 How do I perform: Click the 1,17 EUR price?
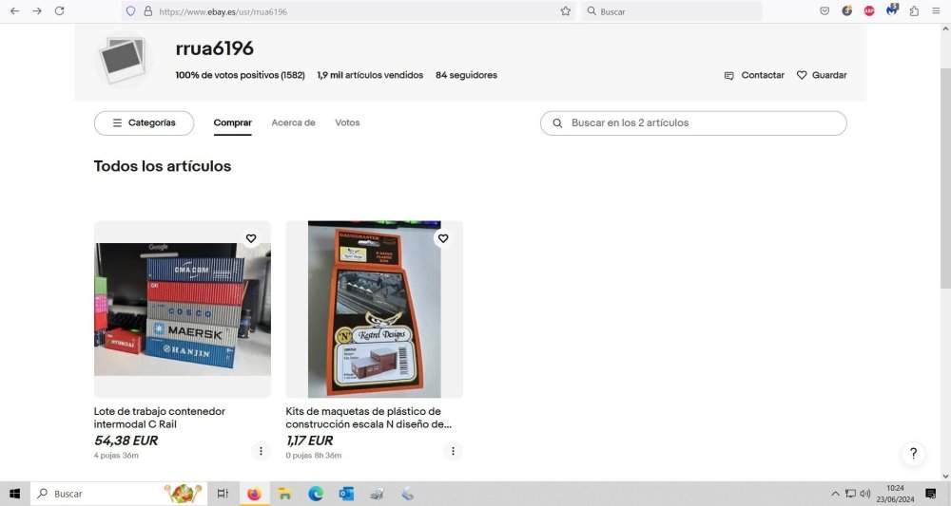pos(309,440)
